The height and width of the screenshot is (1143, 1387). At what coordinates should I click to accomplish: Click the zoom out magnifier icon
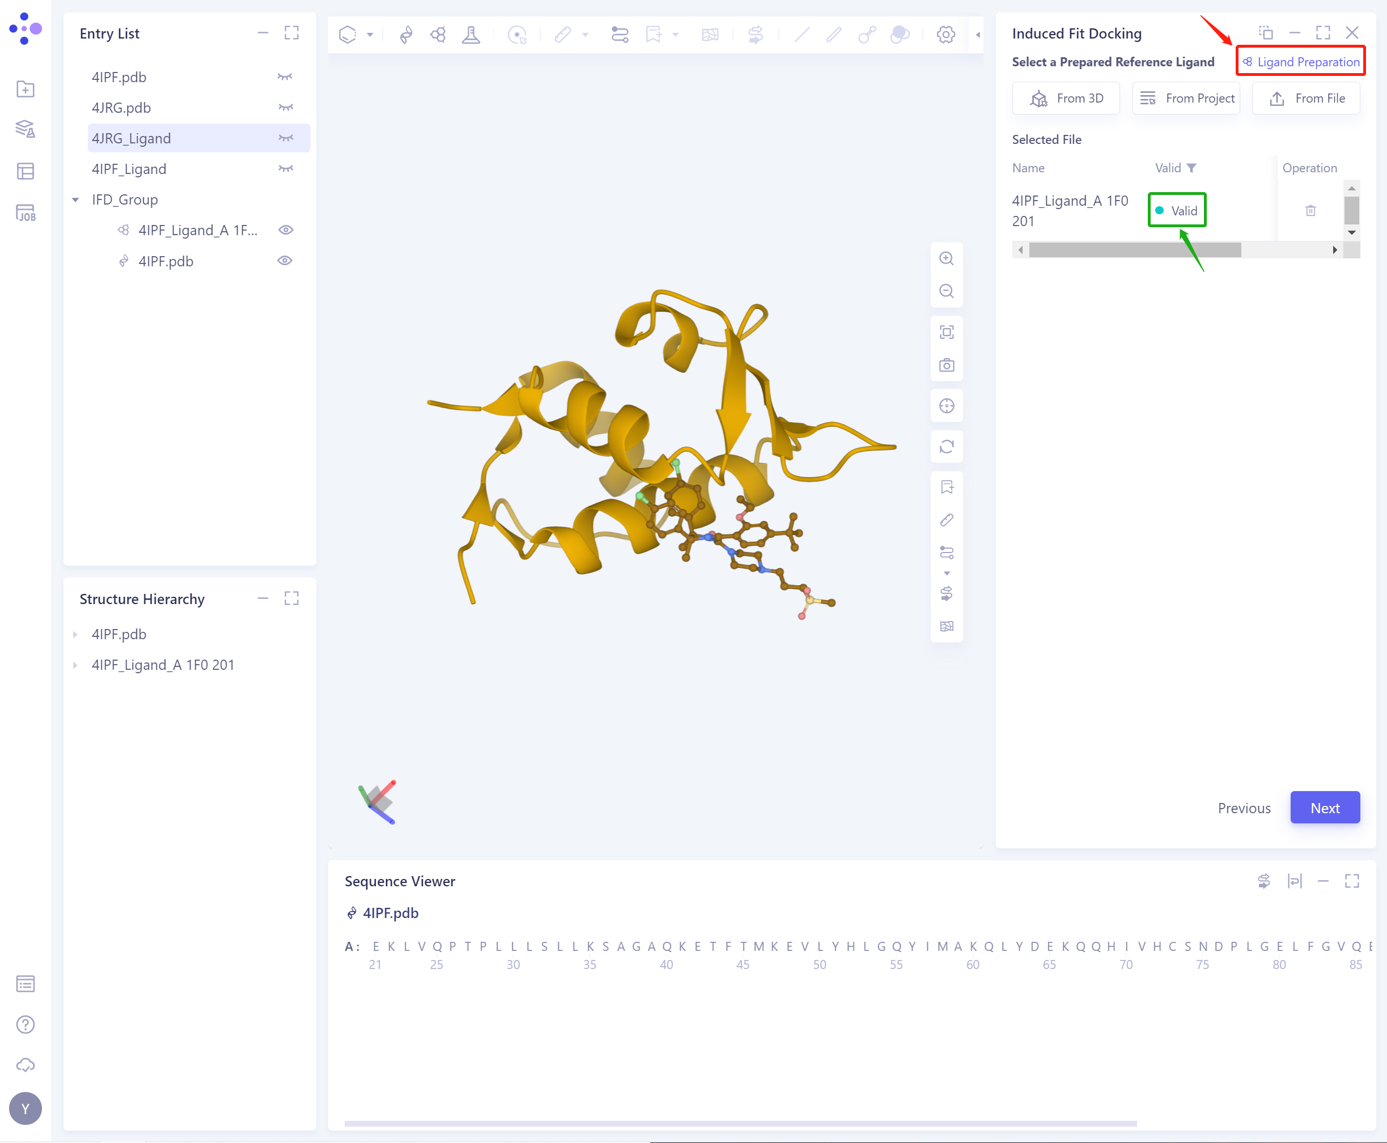[947, 291]
